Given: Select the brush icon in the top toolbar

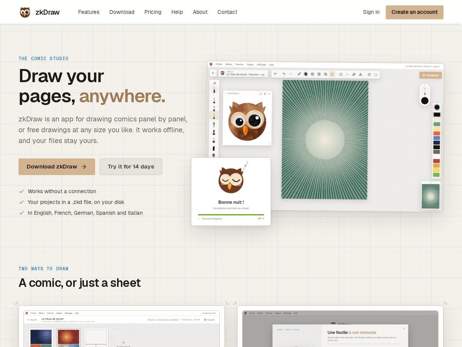Looking at the screenshot, I should (299, 74).
